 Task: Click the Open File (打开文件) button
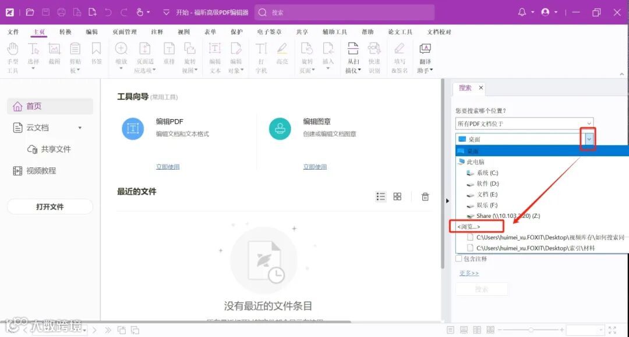(x=50, y=206)
